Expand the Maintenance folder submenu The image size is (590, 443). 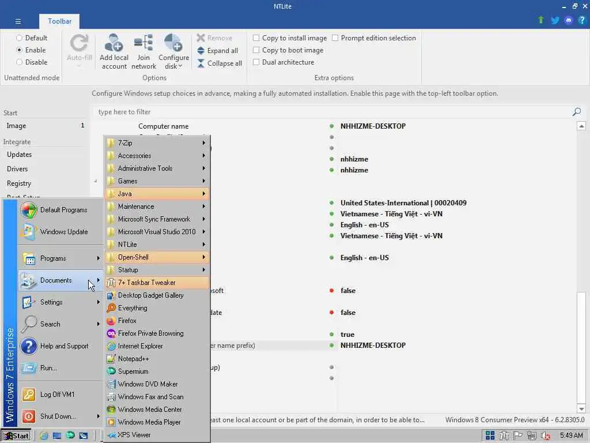click(x=157, y=207)
